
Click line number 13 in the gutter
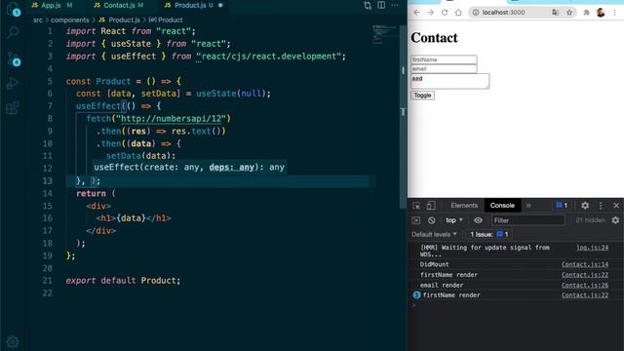click(48, 181)
